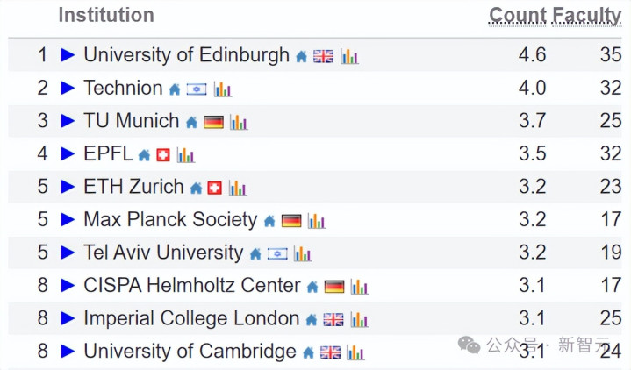Open TU Munich home page icon
631x370 pixels.
191,122
